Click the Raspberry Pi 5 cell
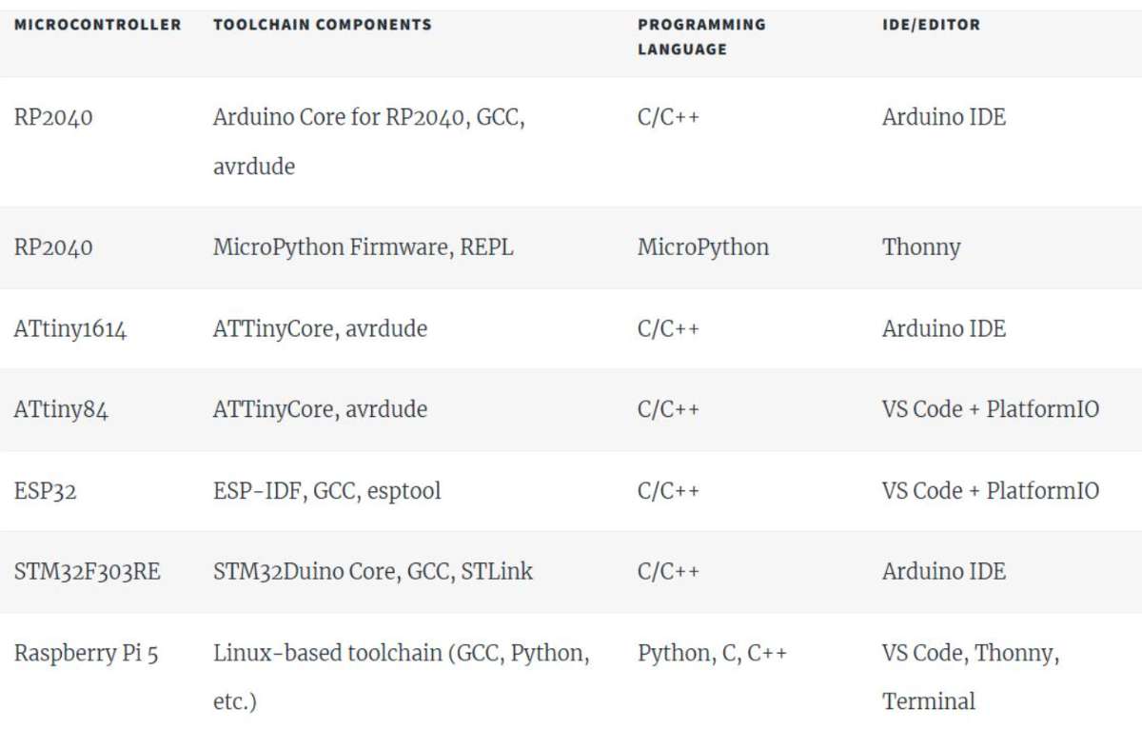1142x729 pixels. coord(86,654)
